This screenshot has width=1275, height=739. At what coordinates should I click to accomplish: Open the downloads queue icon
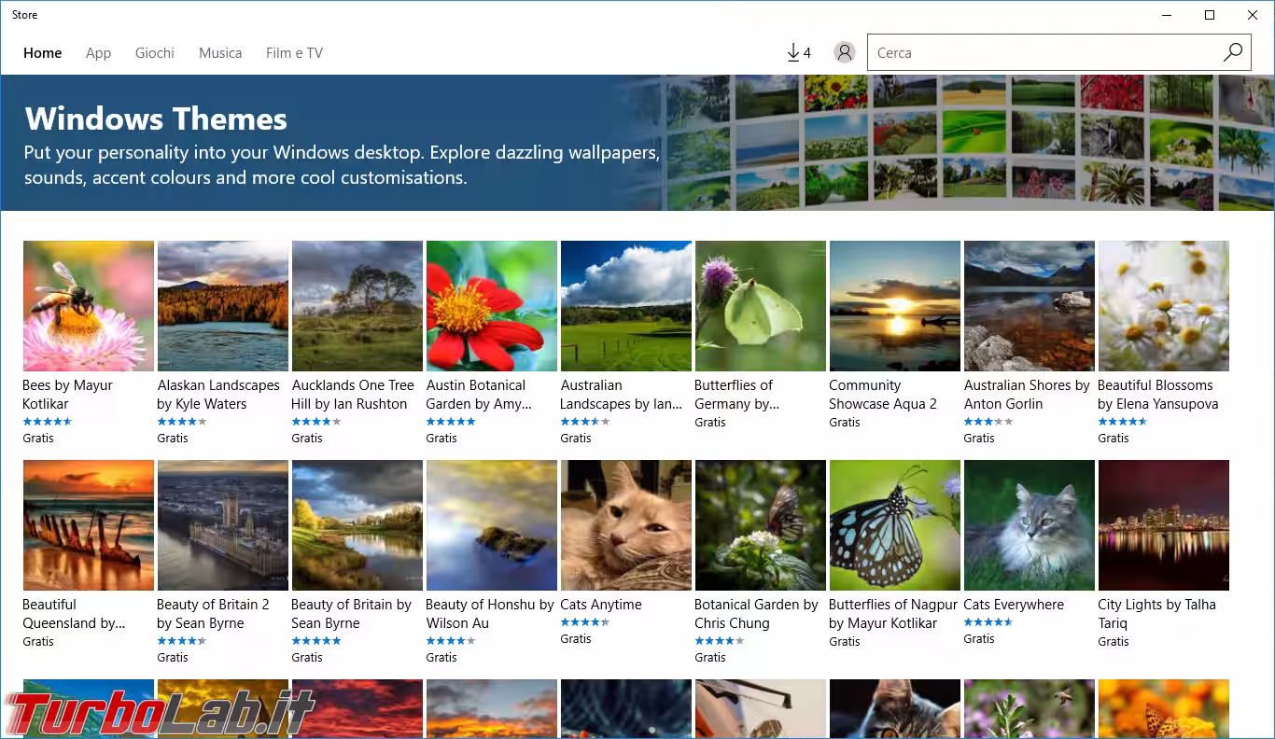(x=798, y=53)
